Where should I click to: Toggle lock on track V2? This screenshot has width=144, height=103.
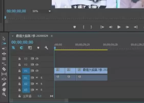tap(19, 65)
